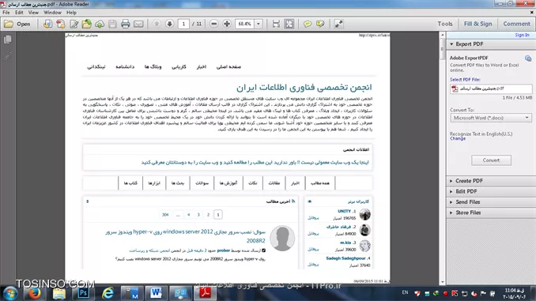This screenshot has width=536, height=301.
Task: Click the vertical scrollbar up arrow
Action: point(443,36)
